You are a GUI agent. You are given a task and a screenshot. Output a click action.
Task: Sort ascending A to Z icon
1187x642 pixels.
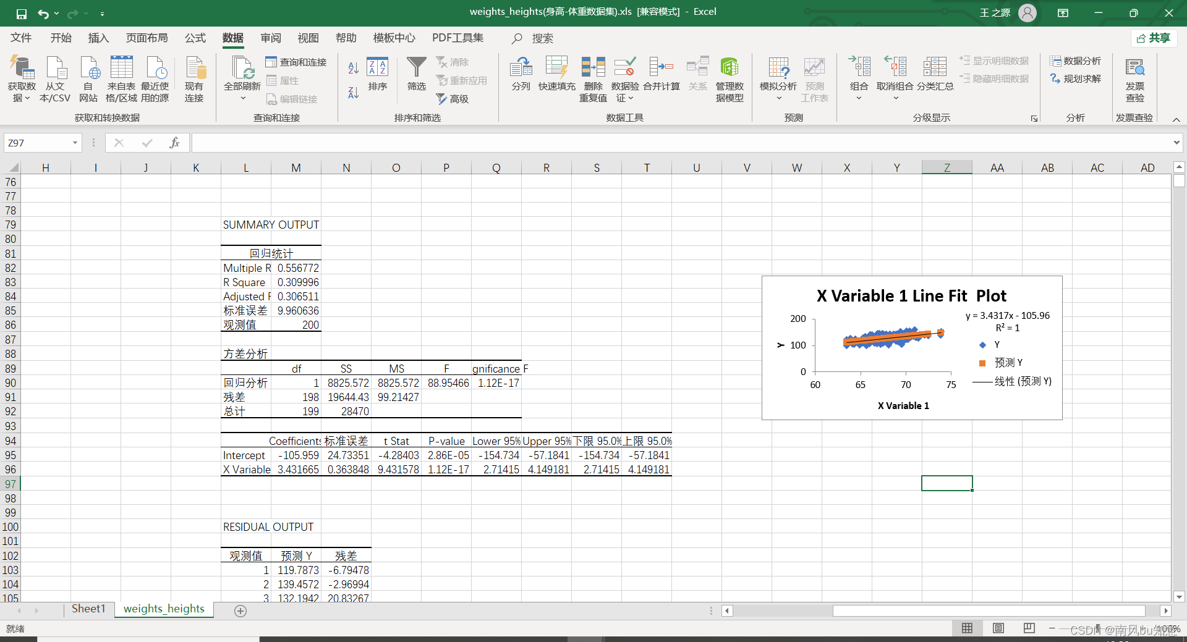click(354, 68)
